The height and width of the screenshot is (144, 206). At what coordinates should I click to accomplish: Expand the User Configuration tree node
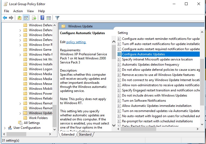coord(5,128)
